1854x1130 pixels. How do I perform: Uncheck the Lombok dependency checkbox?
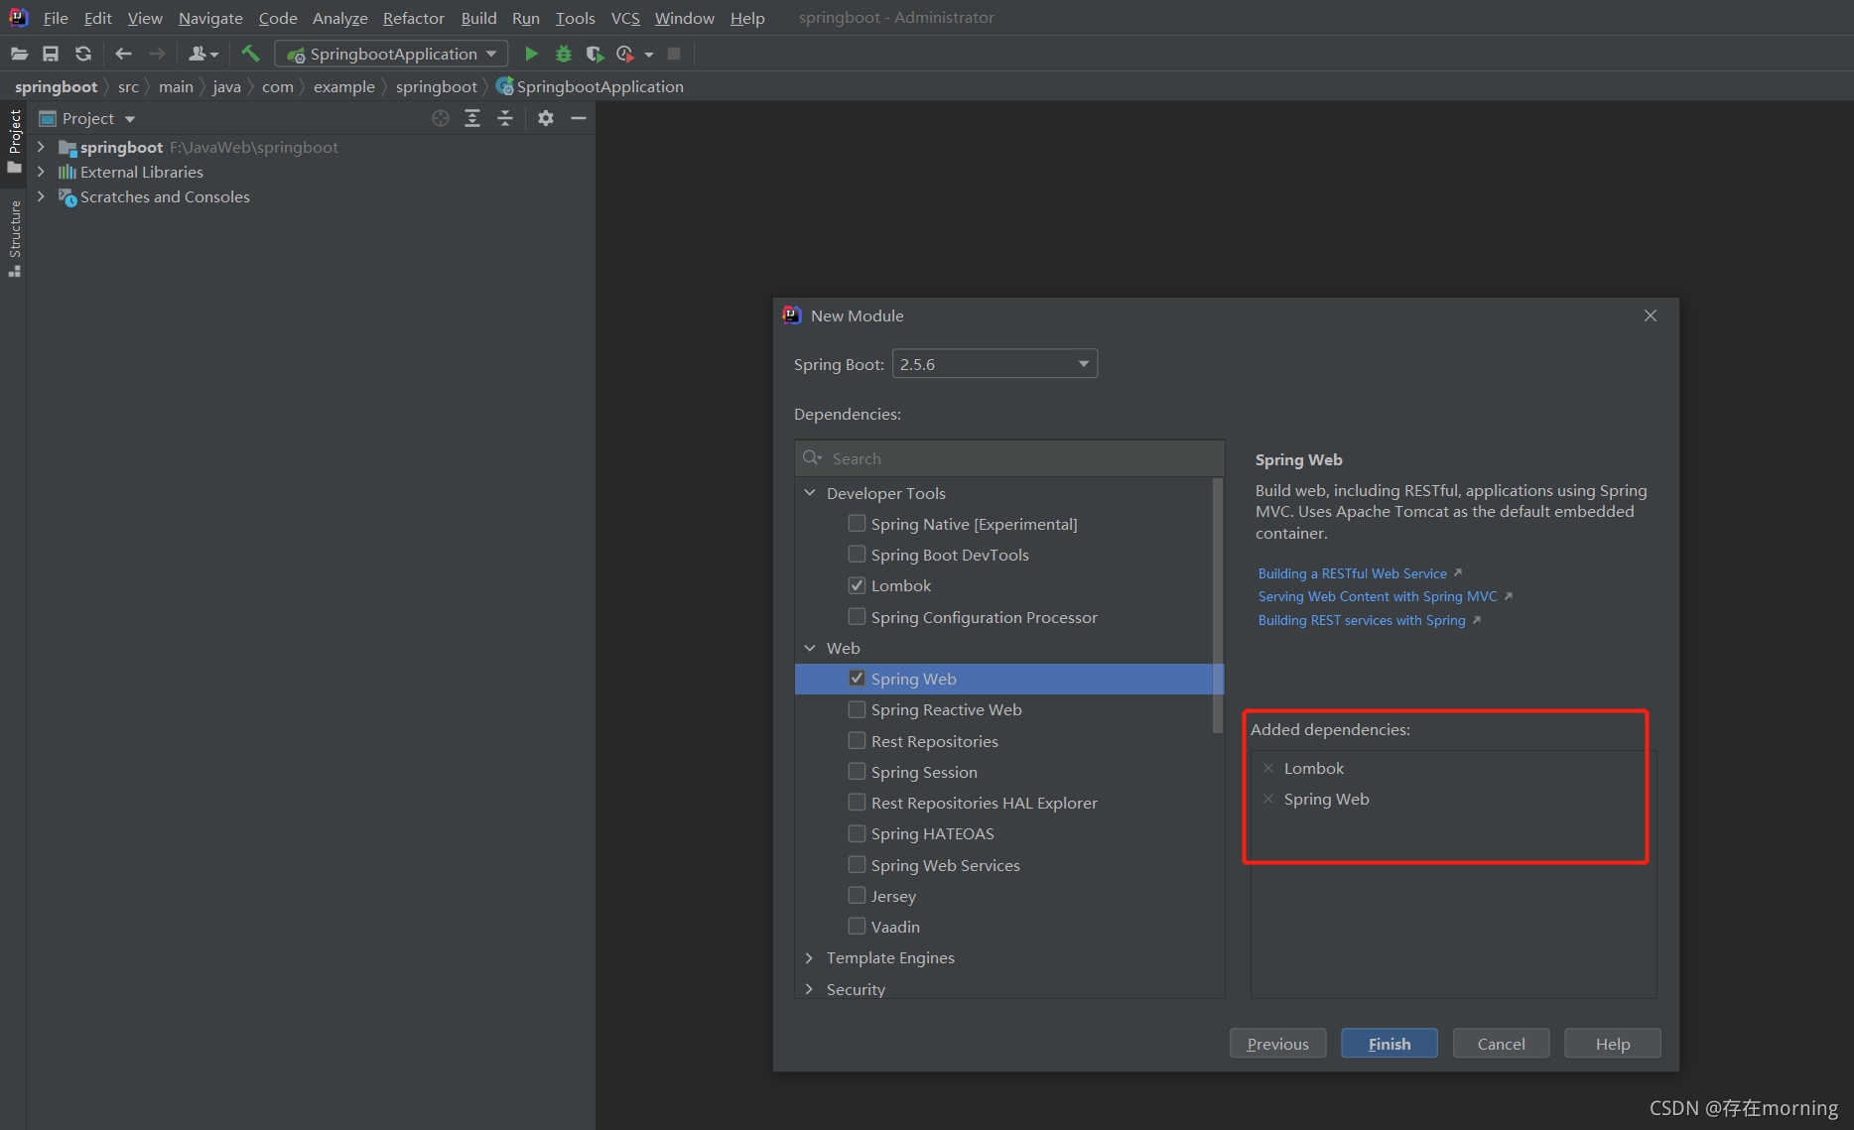click(857, 585)
